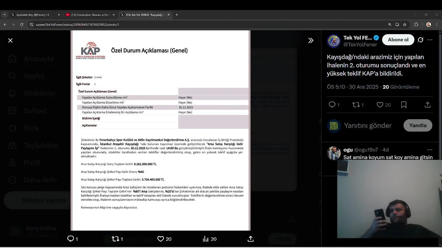
Task: View analytics icon in photo viewer bottom bar
Action: (x=205, y=239)
